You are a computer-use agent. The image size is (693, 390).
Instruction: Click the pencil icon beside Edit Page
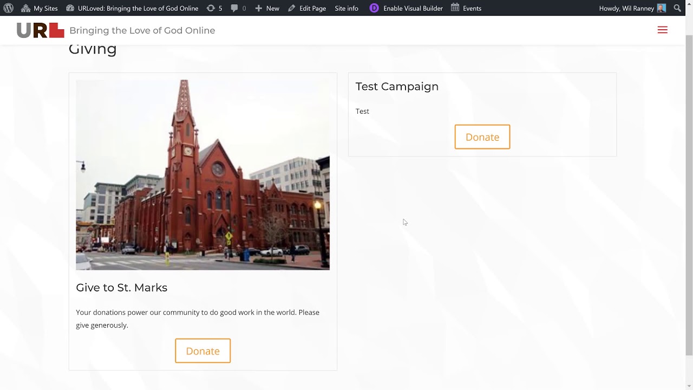291,8
